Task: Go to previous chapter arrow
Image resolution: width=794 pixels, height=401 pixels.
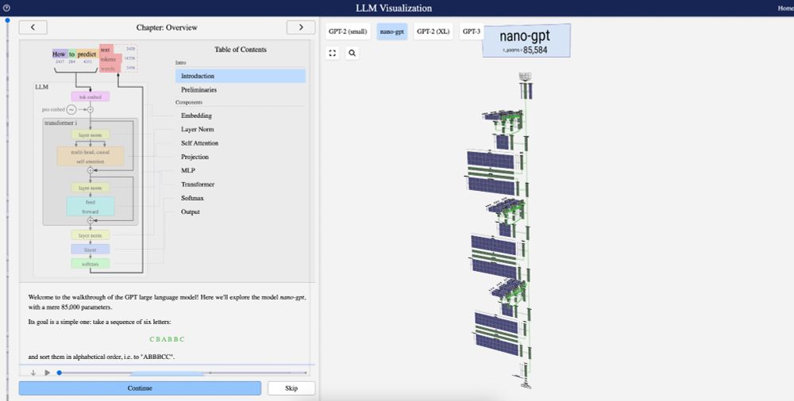Action: point(33,27)
